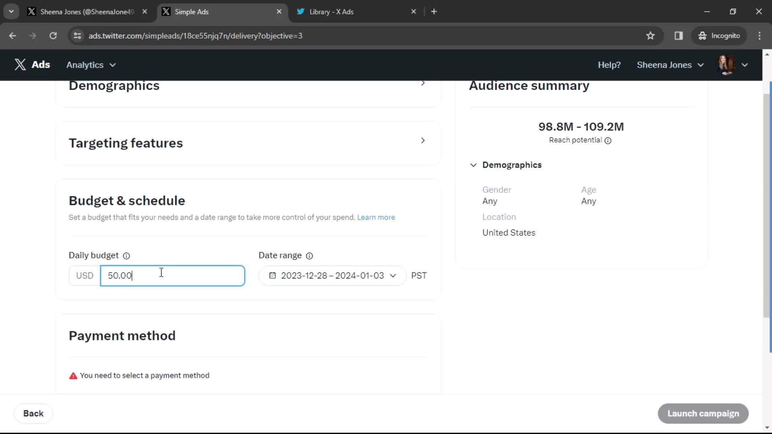Click the daily budget info tooltip icon
The height and width of the screenshot is (434, 772).
coord(126,256)
